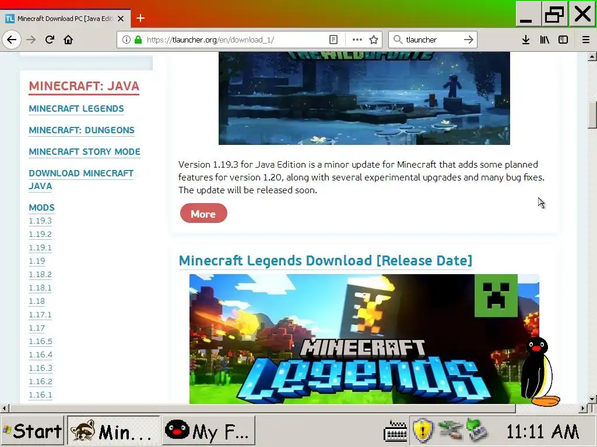597x447 pixels.
Task: Show site information icon in address bar
Action: [127, 40]
